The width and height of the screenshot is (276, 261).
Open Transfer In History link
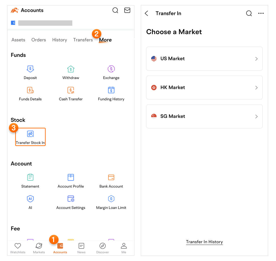coord(204,242)
